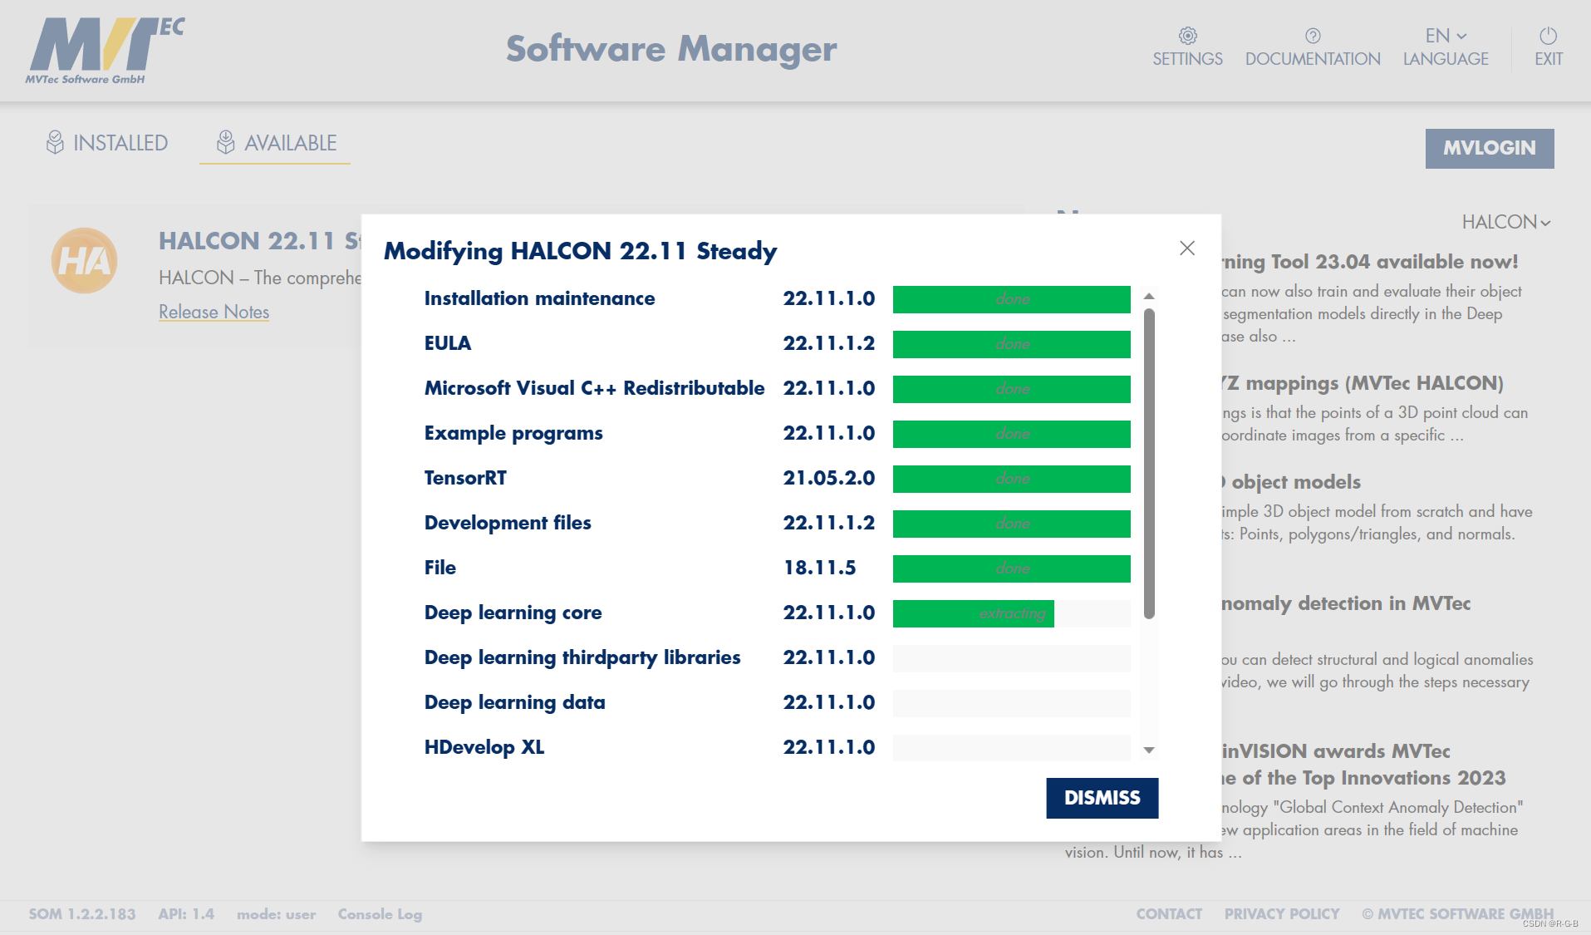Click the EULA done progress bar
1591x935 pixels.
(1011, 344)
